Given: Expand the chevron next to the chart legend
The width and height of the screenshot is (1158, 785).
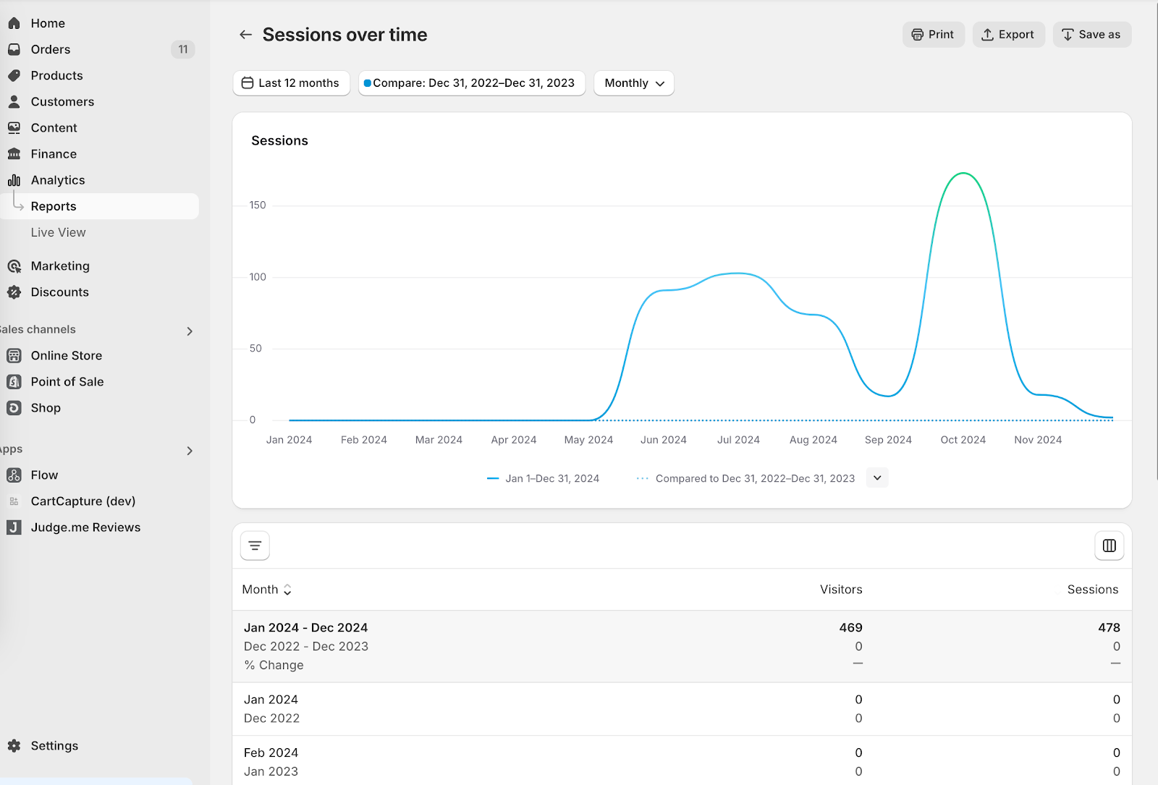Looking at the screenshot, I should [876, 478].
